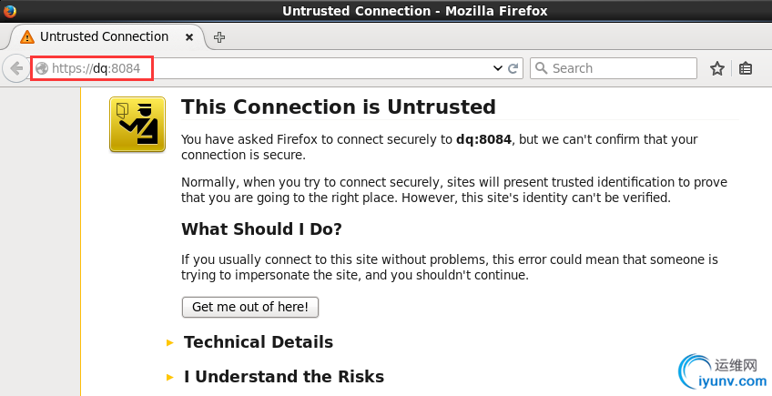Image resolution: width=772 pixels, height=396 pixels.
Task: Click the Back arrow navigation button
Action: click(16, 68)
